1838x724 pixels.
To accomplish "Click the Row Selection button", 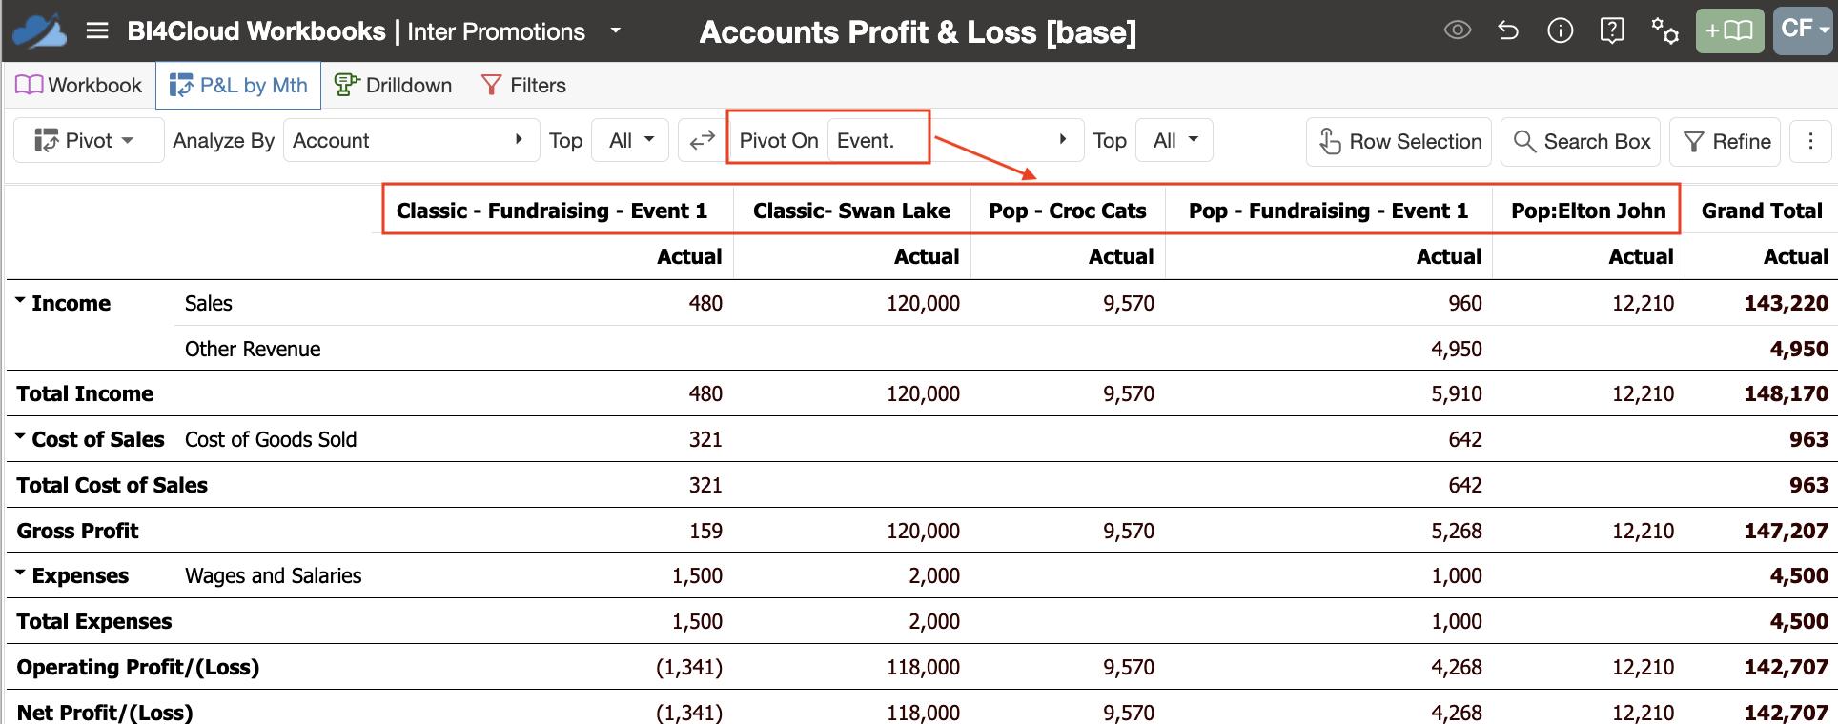I will point(1399,141).
